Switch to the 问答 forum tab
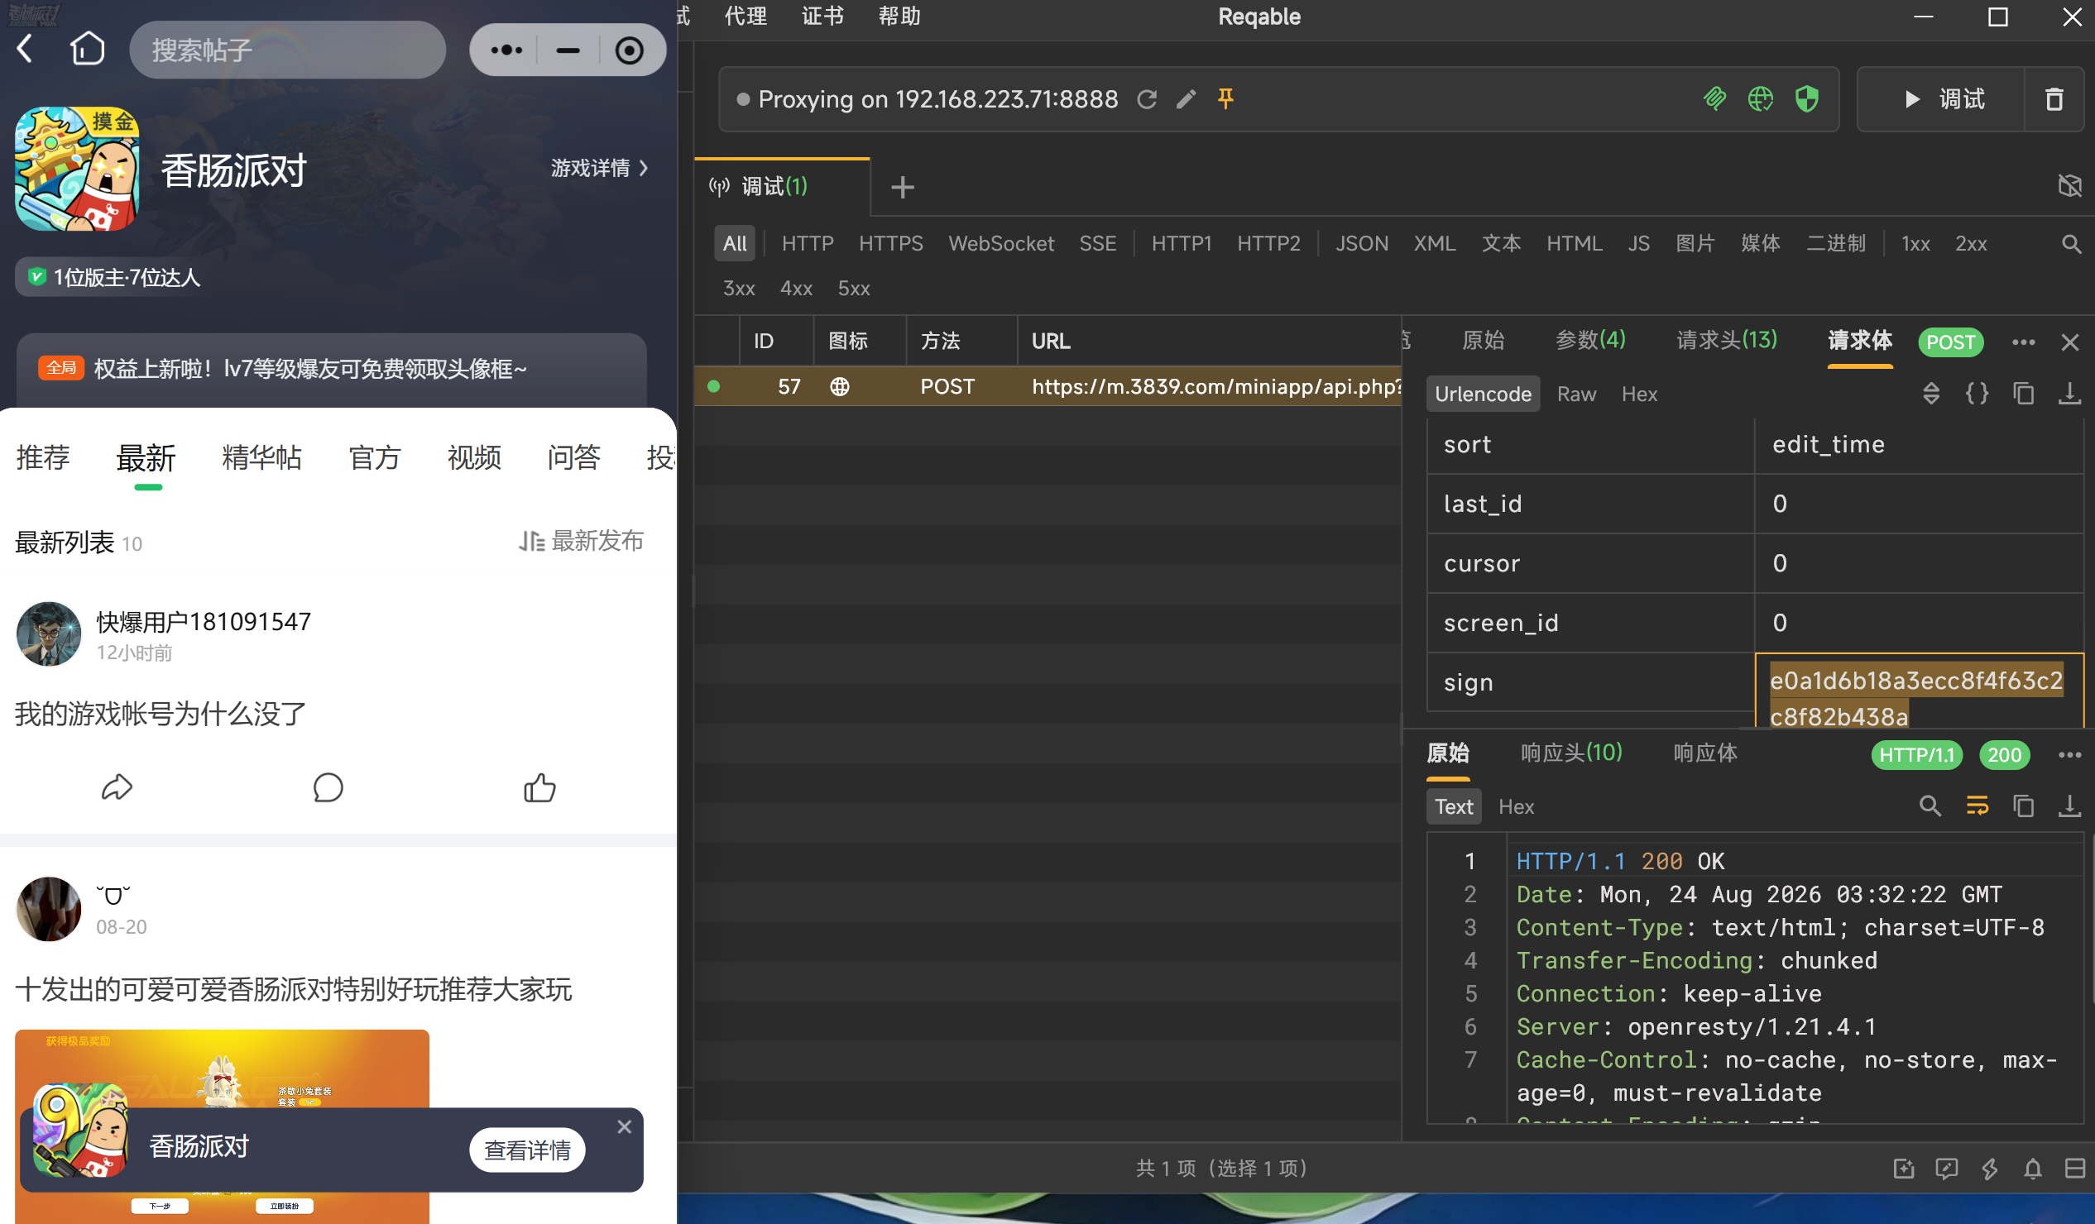The image size is (2095, 1224). [573, 457]
